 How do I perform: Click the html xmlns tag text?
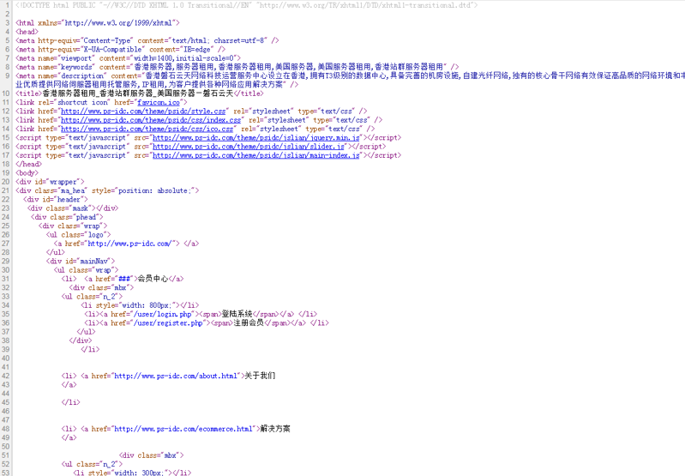click(98, 23)
